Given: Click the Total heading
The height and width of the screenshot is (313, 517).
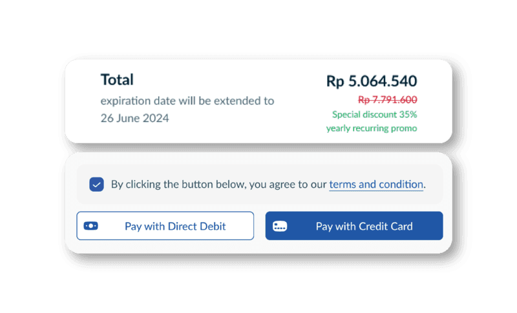Looking at the screenshot, I should pyautogui.click(x=117, y=79).
